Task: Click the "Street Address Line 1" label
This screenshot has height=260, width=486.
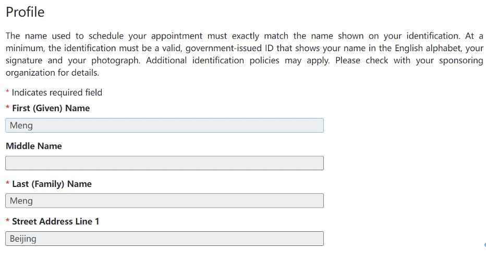Action: (55, 221)
